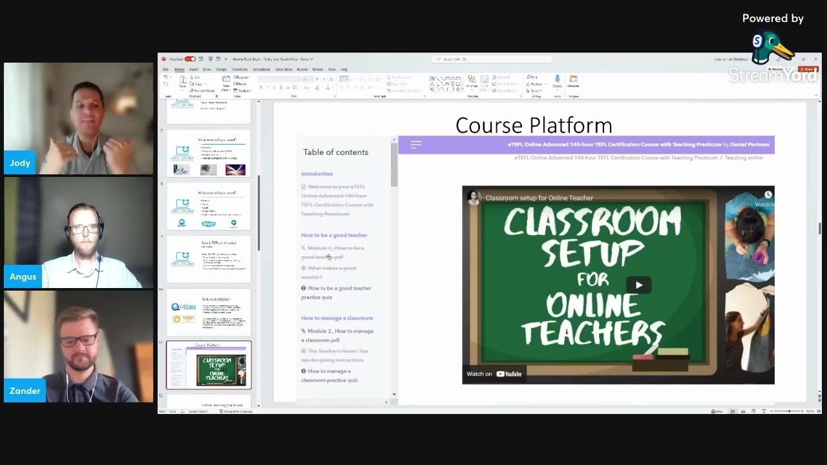Open How to manage a classroom practice quiz
Image resolution: width=827 pixels, height=465 pixels.
coord(330,375)
